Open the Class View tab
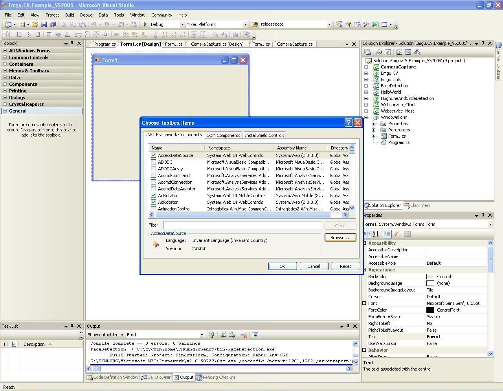This screenshot has width=503, height=391. point(417,205)
